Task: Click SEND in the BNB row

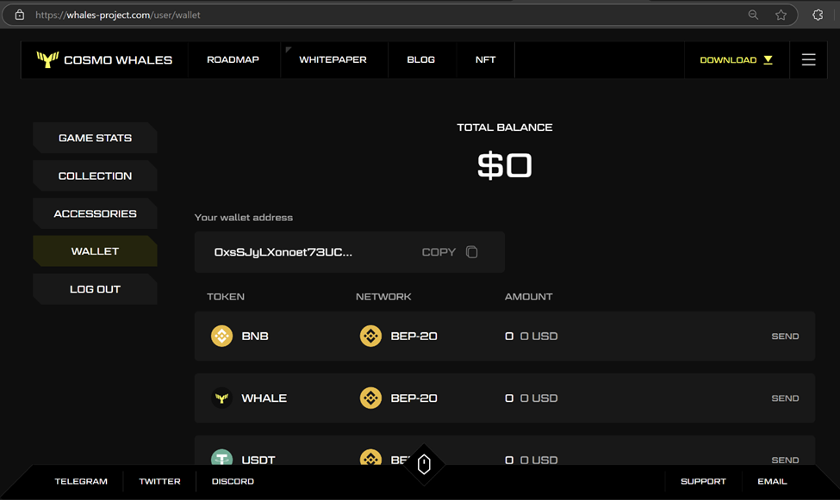Action: click(x=785, y=336)
